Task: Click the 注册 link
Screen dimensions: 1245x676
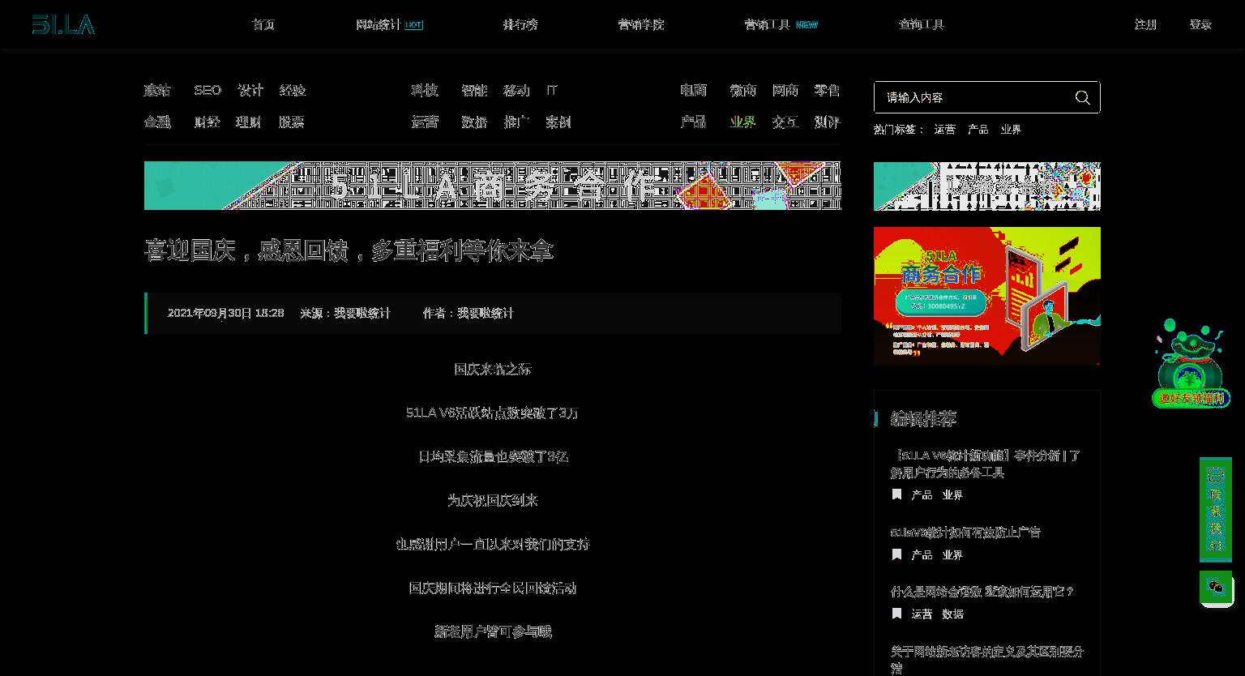Action: 1145,24
